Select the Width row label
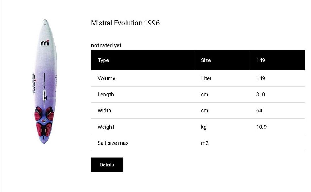This screenshot has height=192, width=311. pos(104,111)
